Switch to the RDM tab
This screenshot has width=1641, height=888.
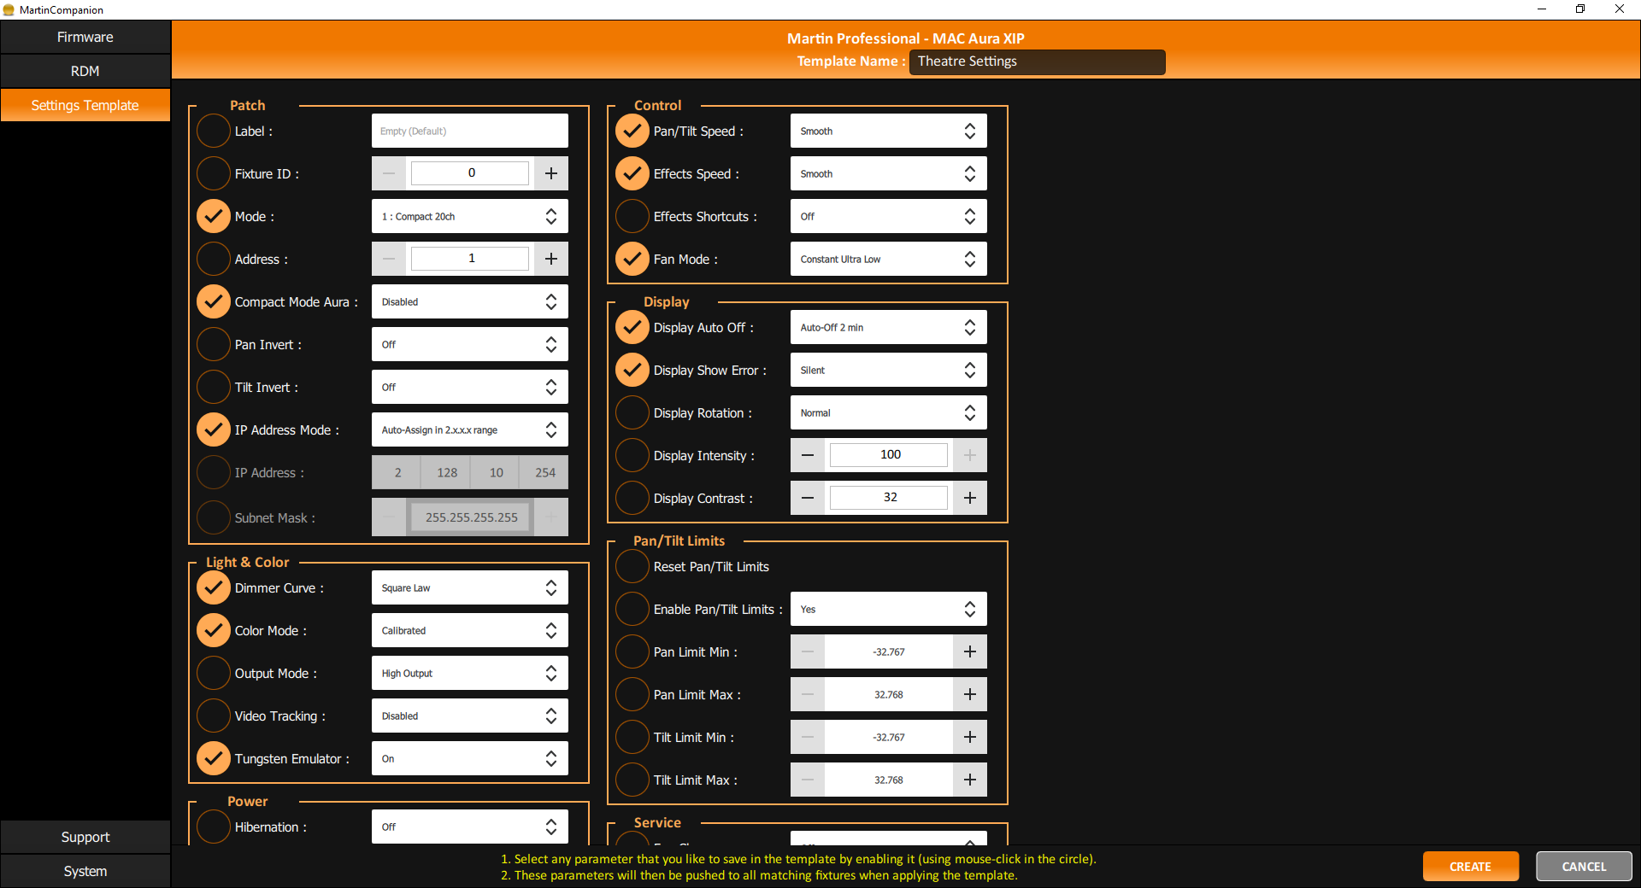(x=85, y=71)
